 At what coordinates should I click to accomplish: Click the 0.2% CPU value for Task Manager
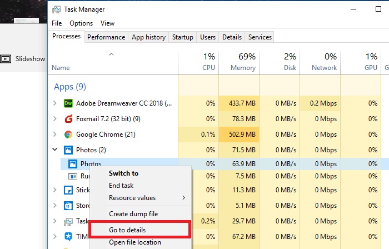208,221
